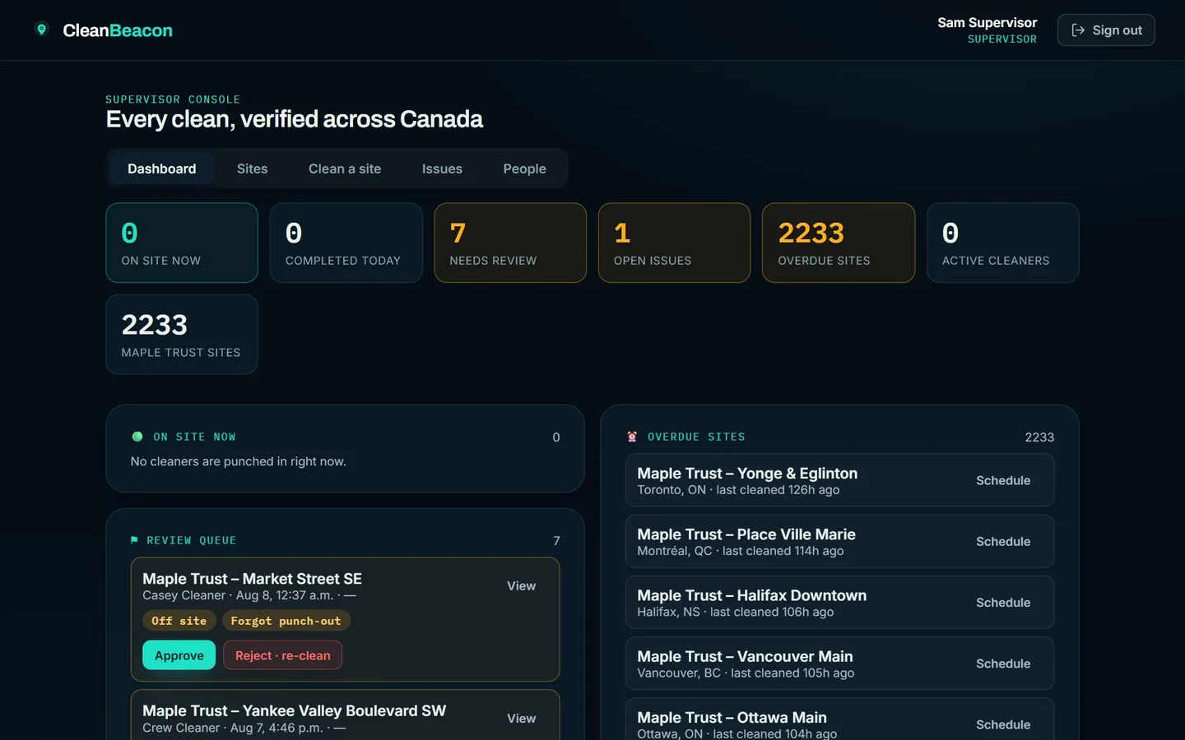
Task: Click the No cleaners are punched in message
Action: click(239, 461)
